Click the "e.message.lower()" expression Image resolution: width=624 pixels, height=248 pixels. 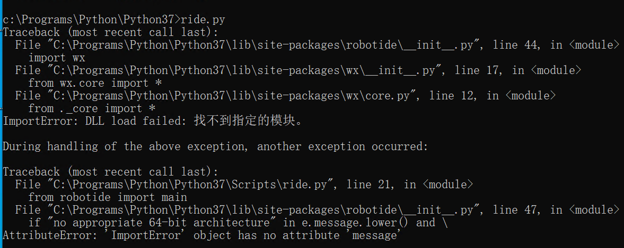(x=353, y=223)
